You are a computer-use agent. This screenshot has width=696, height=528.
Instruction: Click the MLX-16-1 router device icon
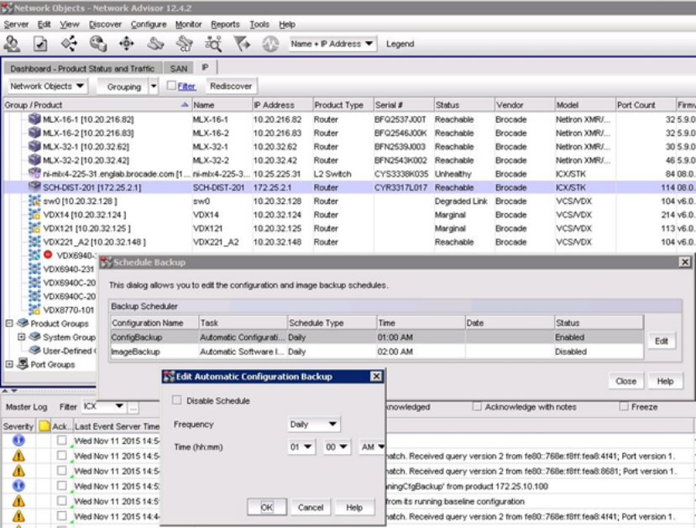(x=34, y=119)
